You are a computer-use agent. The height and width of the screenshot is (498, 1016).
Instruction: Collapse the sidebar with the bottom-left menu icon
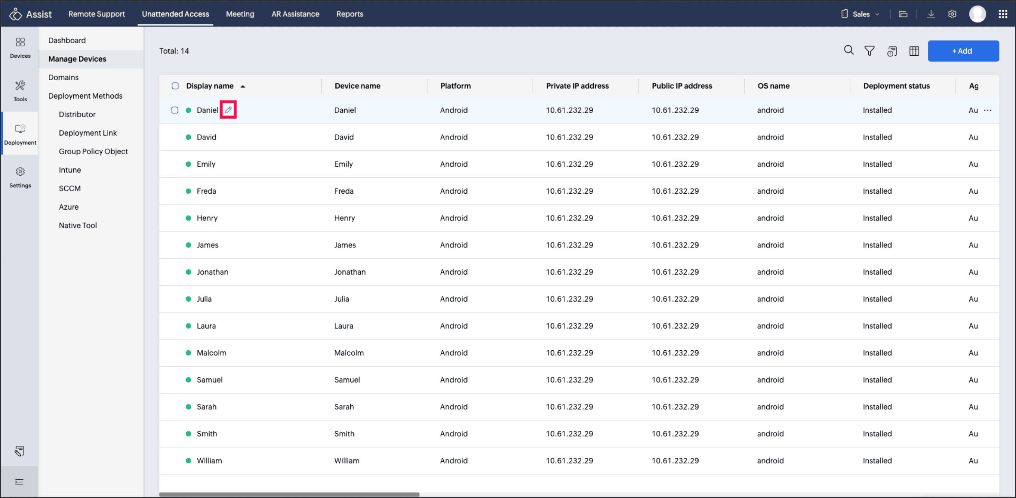(19, 482)
